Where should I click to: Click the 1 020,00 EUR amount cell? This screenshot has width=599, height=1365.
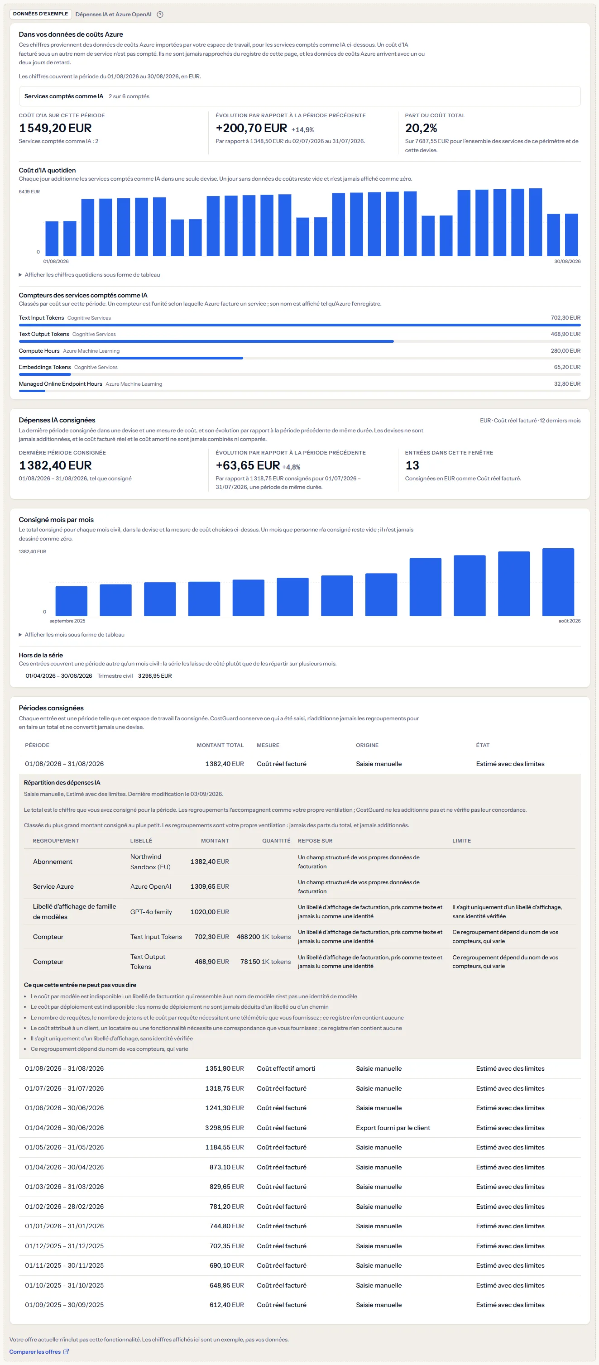coord(209,911)
